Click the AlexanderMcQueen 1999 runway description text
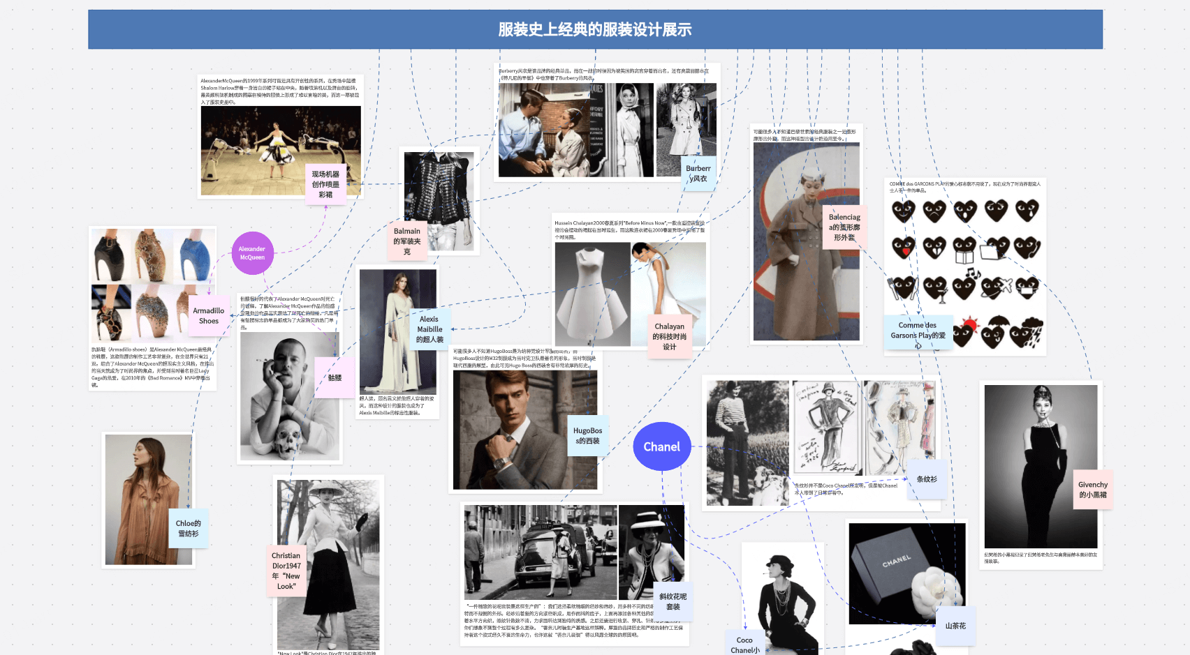Image resolution: width=1190 pixels, height=655 pixels. [x=280, y=91]
